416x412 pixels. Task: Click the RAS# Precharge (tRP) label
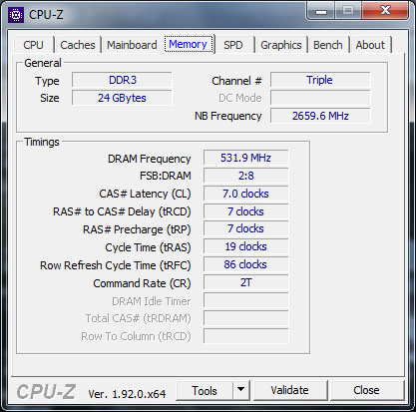tap(137, 229)
